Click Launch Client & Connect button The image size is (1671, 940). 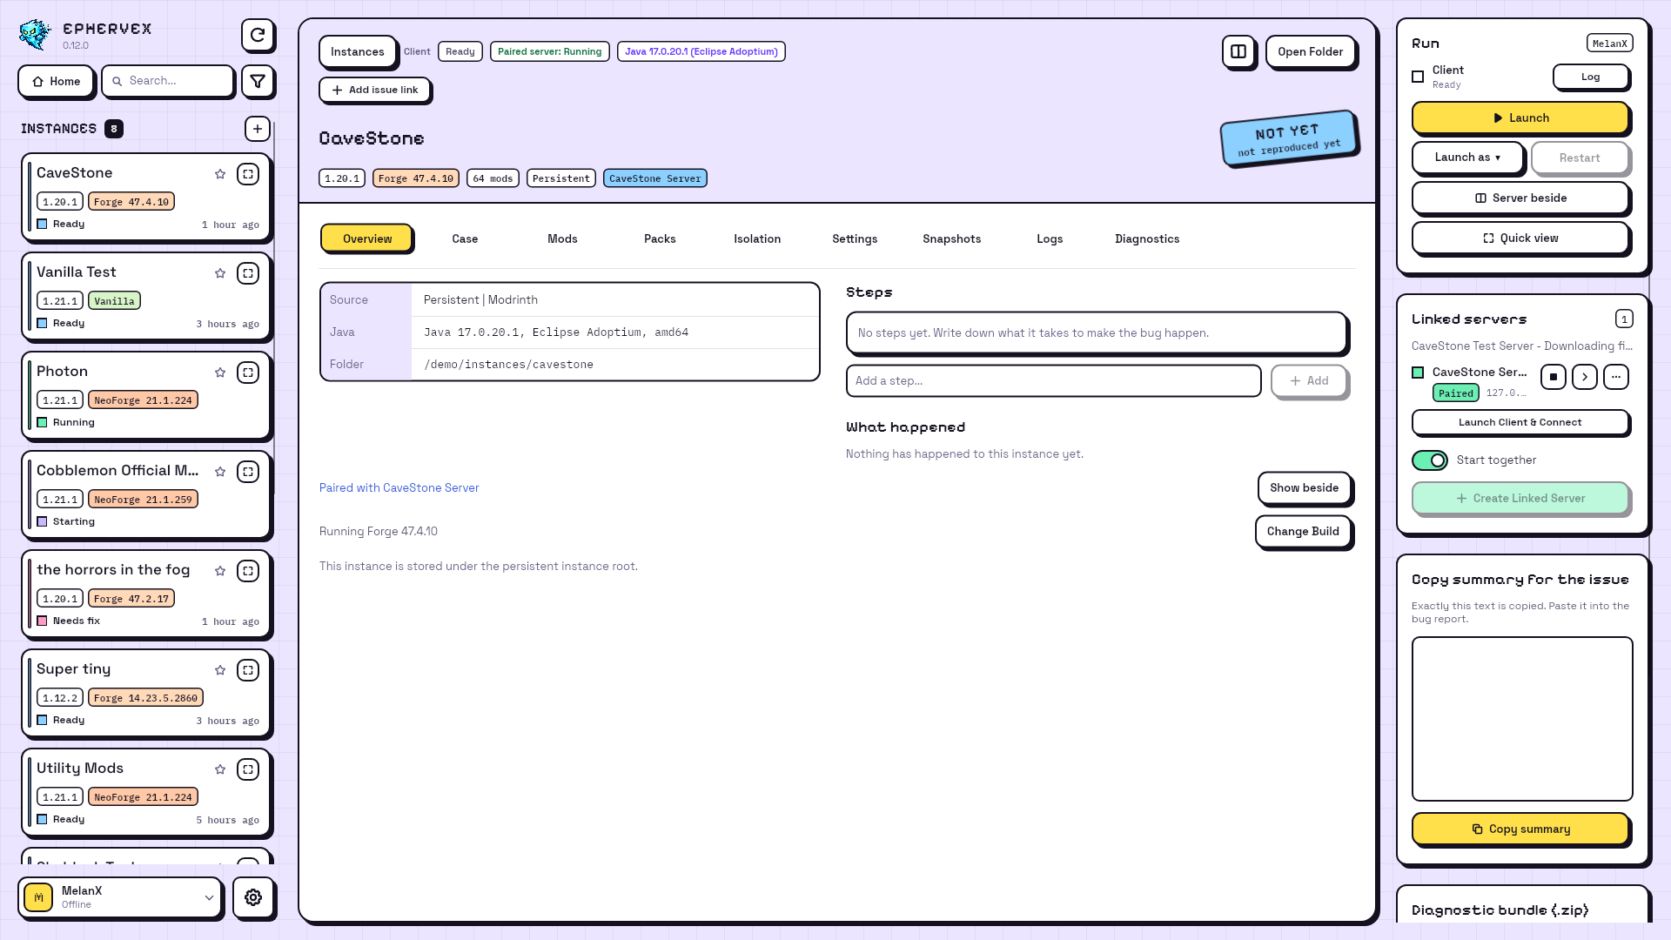click(x=1520, y=422)
